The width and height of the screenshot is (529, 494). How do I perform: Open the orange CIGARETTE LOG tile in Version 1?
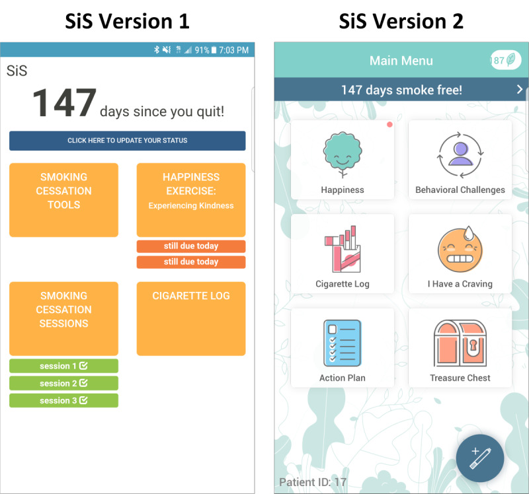click(191, 319)
